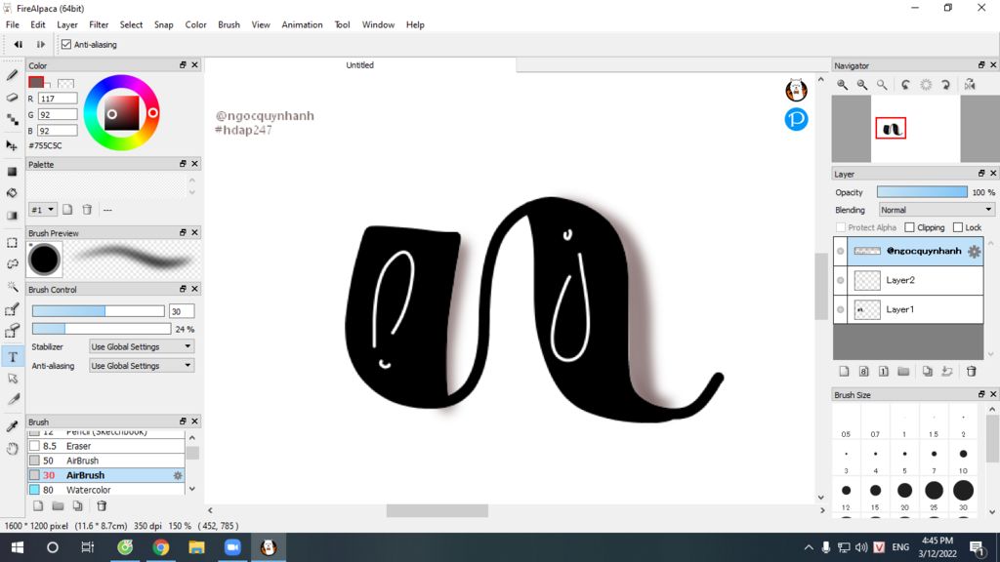Enable Protect Alpha checkbox

(x=841, y=227)
